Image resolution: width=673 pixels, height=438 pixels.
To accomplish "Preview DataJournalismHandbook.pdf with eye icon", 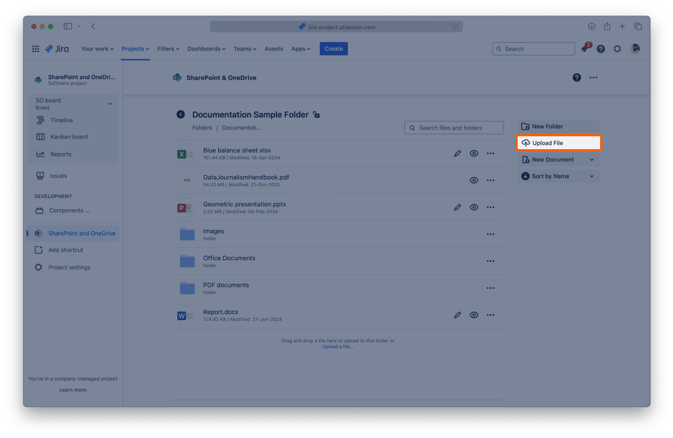I will (474, 181).
